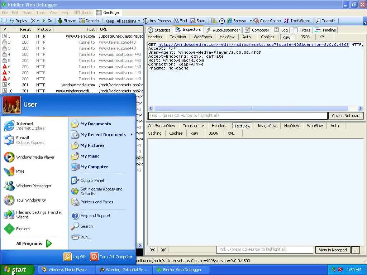
Task: Click the lock icon of session 3
Action: point(4,48)
